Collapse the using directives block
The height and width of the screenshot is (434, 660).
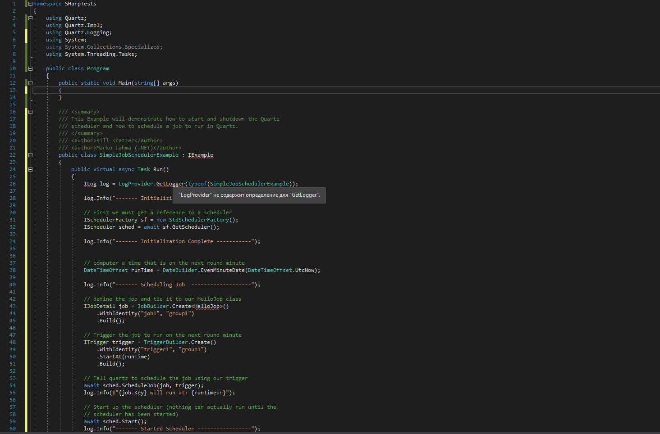click(x=30, y=18)
